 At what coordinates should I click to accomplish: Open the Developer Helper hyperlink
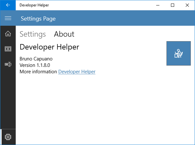(x=77, y=72)
